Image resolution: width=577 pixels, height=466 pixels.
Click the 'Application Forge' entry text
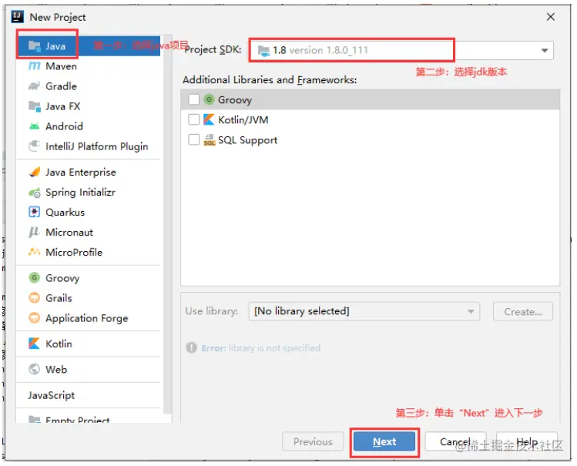[87, 318]
